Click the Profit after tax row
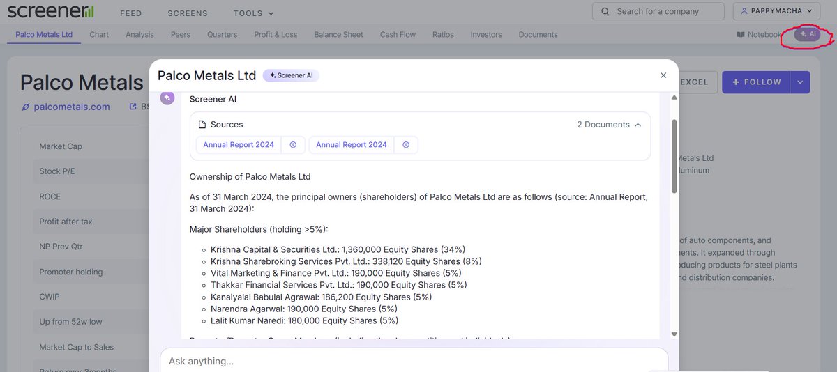 pyautogui.click(x=91, y=222)
